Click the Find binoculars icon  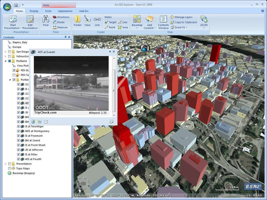[x=46, y=20]
